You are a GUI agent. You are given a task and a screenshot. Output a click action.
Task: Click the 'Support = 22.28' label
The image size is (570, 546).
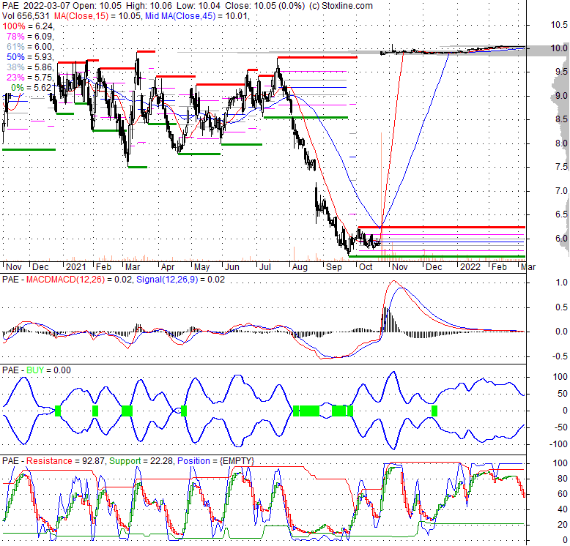pyautogui.click(x=141, y=461)
